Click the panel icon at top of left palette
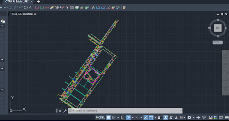 [x=3, y=21]
